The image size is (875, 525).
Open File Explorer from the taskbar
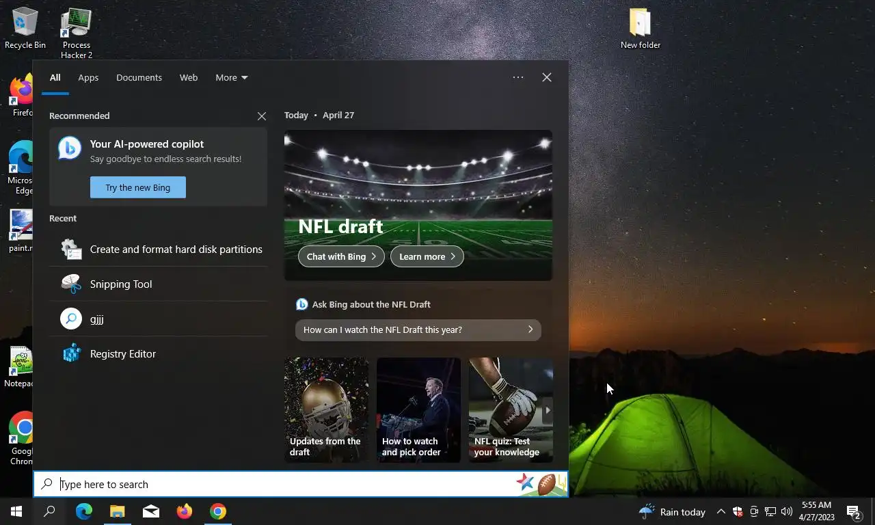click(x=117, y=511)
